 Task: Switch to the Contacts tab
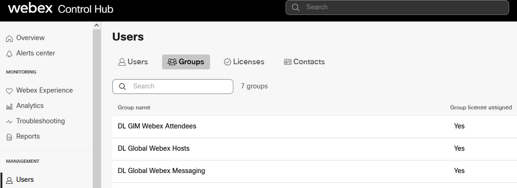pos(304,62)
